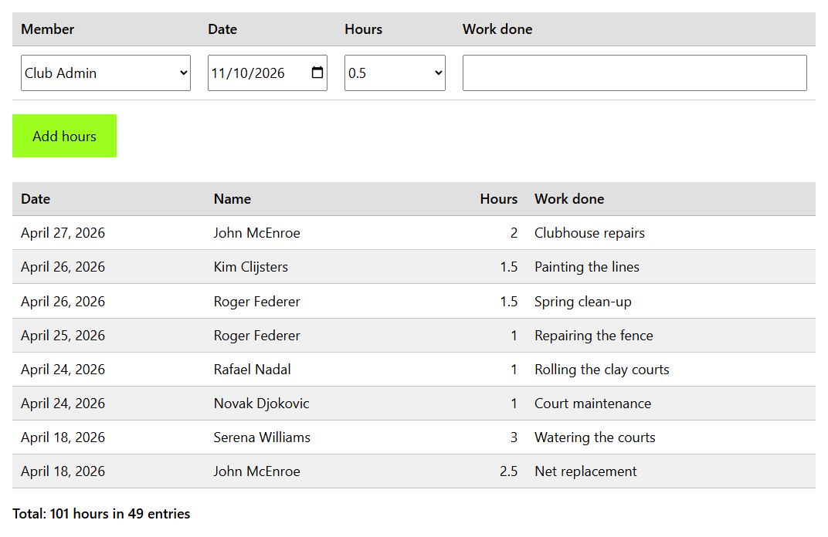This screenshot has height=537, width=828.
Task: Select the Rafael Nadal name cell
Action: (x=252, y=370)
